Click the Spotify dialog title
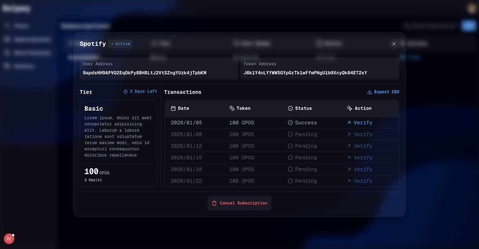 pos(93,44)
